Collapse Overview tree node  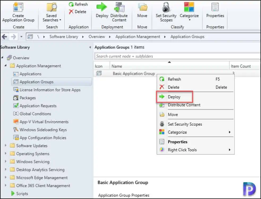(x=2, y=57)
